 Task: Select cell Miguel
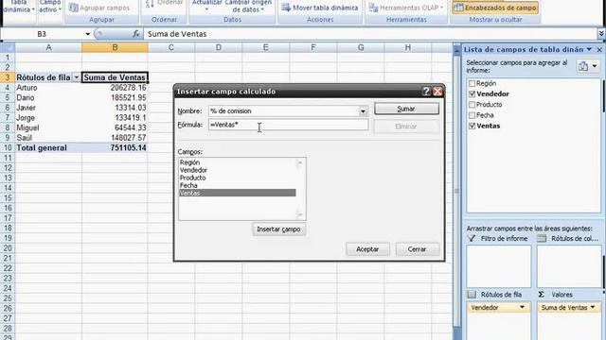point(48,127)
